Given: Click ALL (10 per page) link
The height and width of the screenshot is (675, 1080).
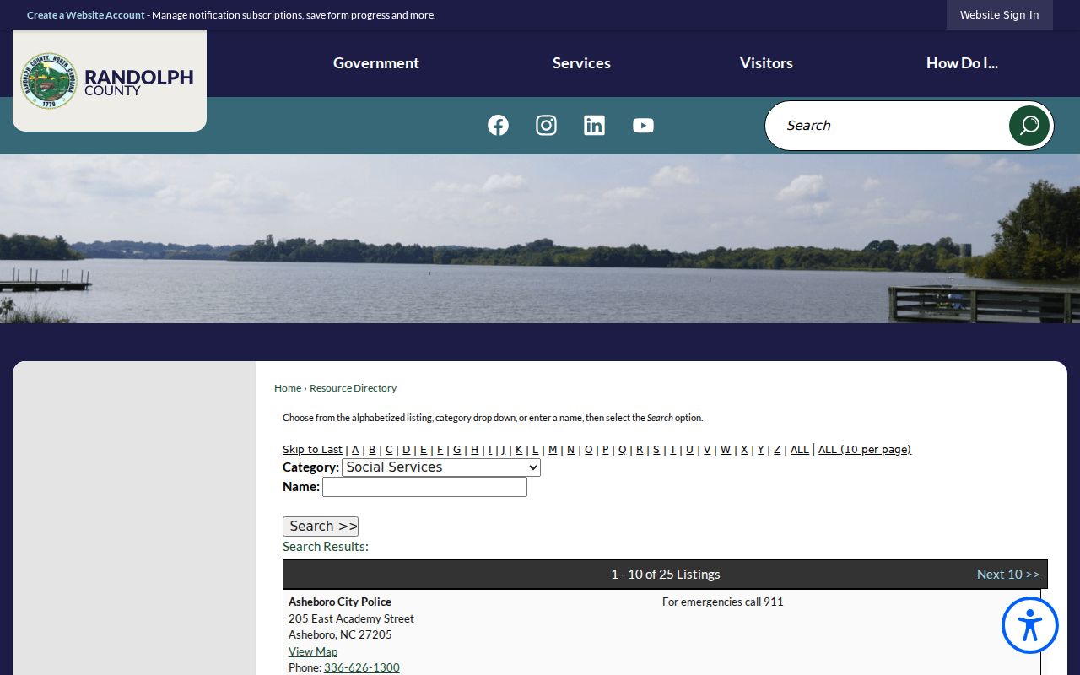Looking at the screenshot, I should 865,449.
